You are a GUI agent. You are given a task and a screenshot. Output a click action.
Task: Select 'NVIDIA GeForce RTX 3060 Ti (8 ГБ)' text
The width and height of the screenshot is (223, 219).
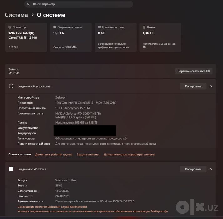[x=78, y=113]
